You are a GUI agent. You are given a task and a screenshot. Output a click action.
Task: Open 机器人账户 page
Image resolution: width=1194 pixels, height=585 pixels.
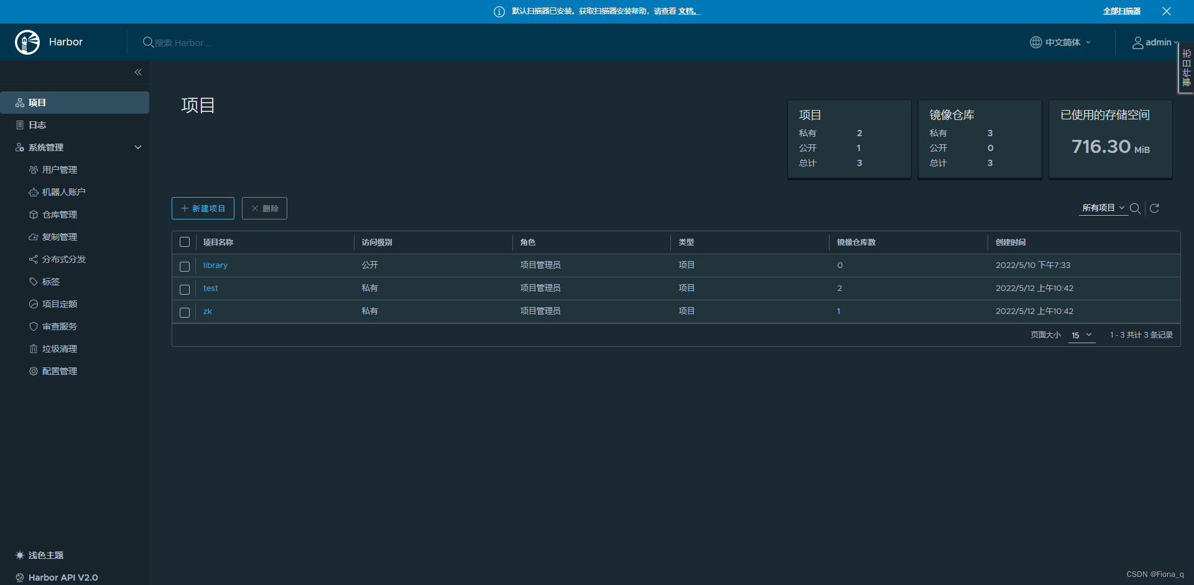(x=64, y=191)
